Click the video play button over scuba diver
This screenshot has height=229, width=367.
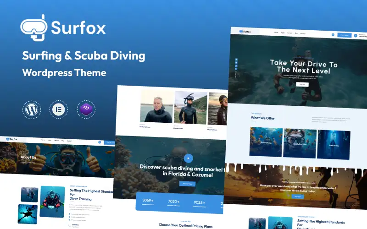tap(188, 158)
